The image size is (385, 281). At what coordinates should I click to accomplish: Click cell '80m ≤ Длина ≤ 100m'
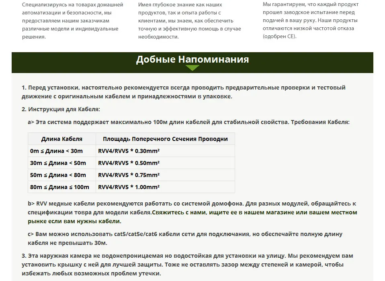tap(61, 187)
